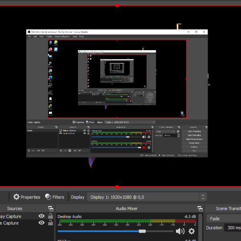This screenshot has width=241, height=241.
Task: Click Start Virtual Camera in the previewed Controls
Action: tap(194, 139)
